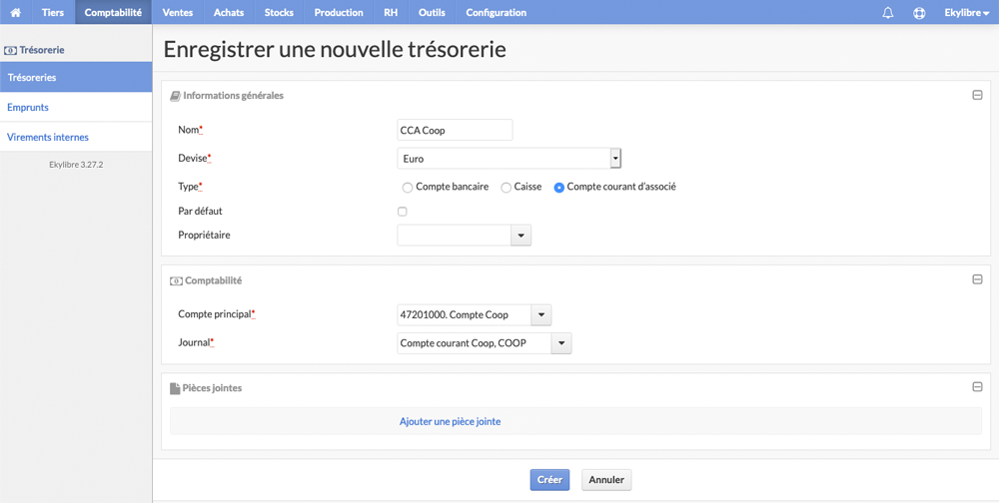Open the help lifebuoy icon
Viewport: 999px width, 503px height.
919,13
